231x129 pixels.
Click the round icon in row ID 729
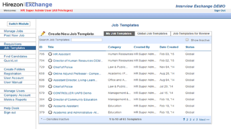click(50, 67)
